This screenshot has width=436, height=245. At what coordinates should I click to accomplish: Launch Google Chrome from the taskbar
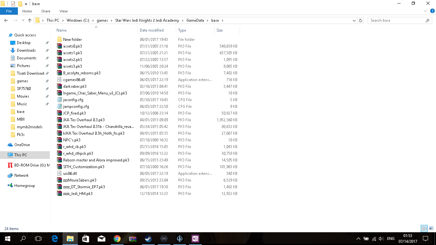[x=117, y=239]
